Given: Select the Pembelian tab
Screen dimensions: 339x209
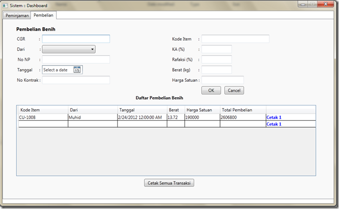Looking at the screenshot, I should click(x=44, y=15).
